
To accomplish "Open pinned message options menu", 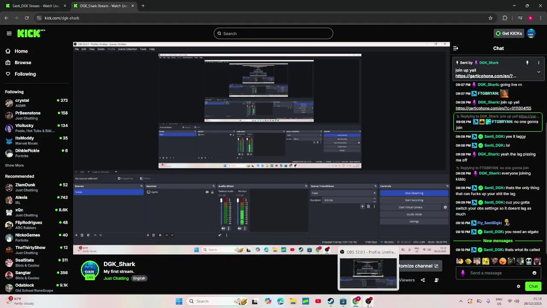I will [x=538, y=63].
